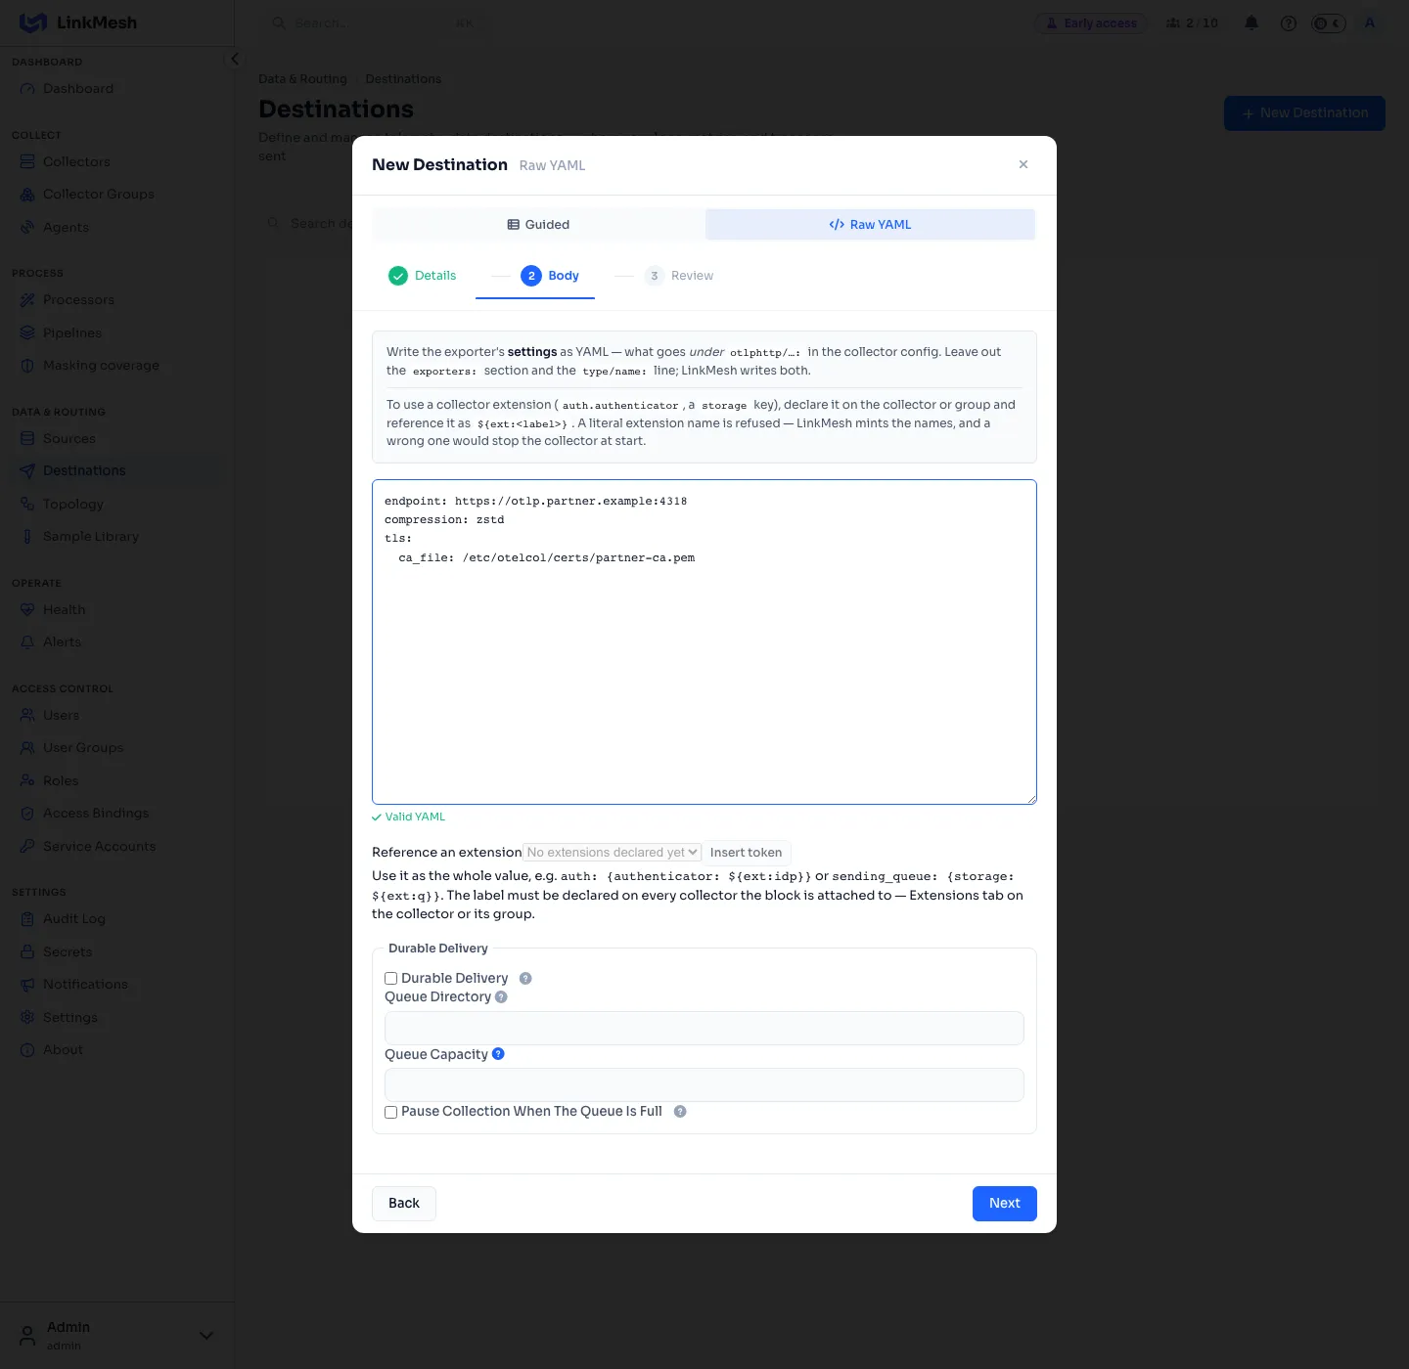
Task: Click the Back button
Action: (x=404, y=1204)
